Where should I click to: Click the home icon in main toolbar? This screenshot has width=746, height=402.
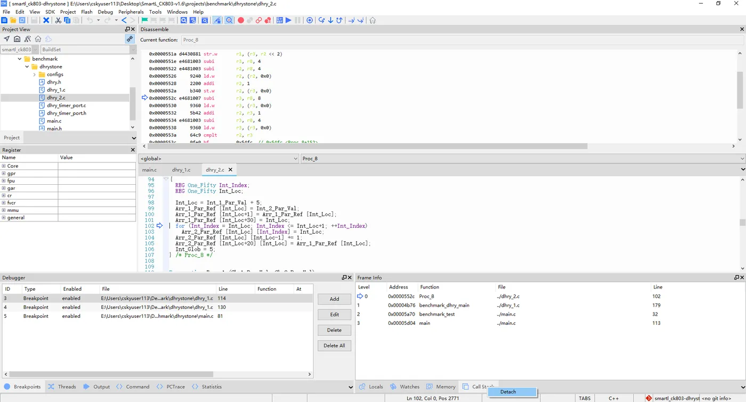point(372,20)
